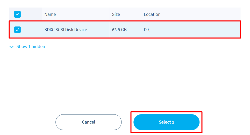Click the downward chevron icon beside 'Show 1 hidden'

[x=11, y=47]
